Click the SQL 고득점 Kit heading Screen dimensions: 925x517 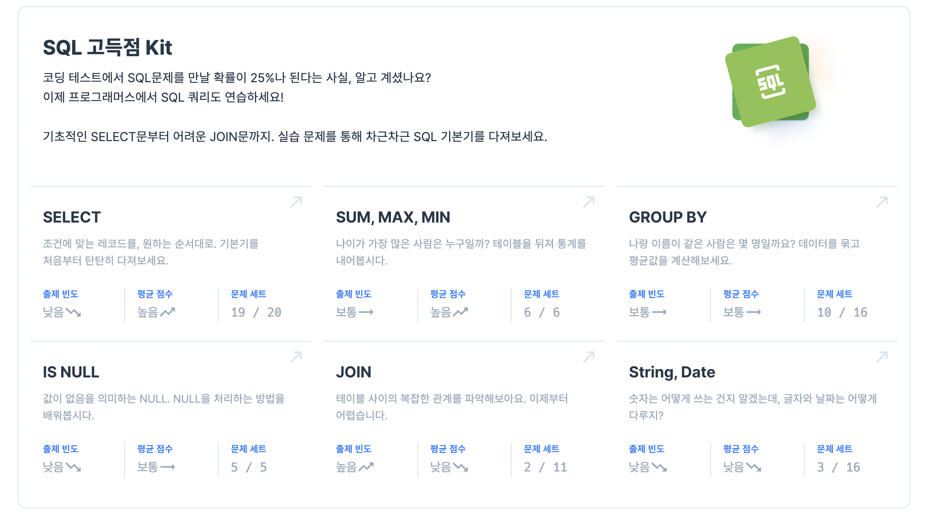(x=107, y=47)
